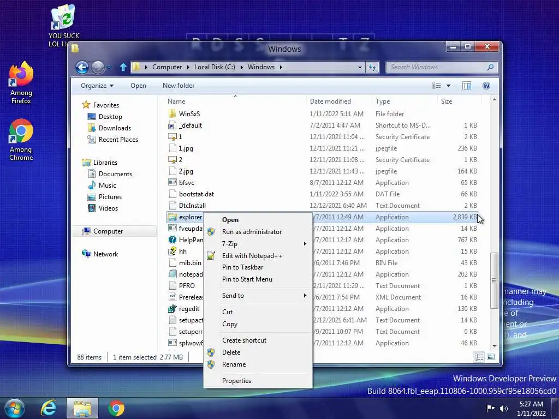559x419 pixels.
Task: Click the toolbar Open button
Action: point(138,86)
